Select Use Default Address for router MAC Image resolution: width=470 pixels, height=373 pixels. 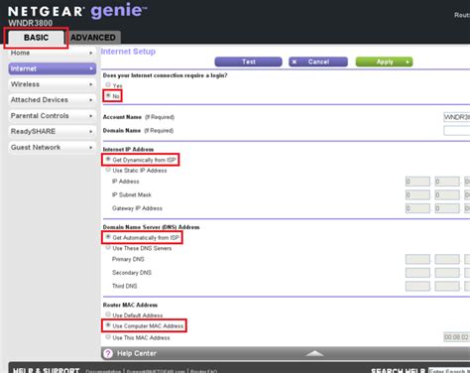coord(108,314)
